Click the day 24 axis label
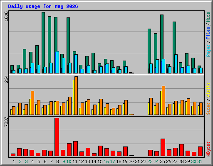This screenshot has height=166, width=213. [x=156, y=161]
